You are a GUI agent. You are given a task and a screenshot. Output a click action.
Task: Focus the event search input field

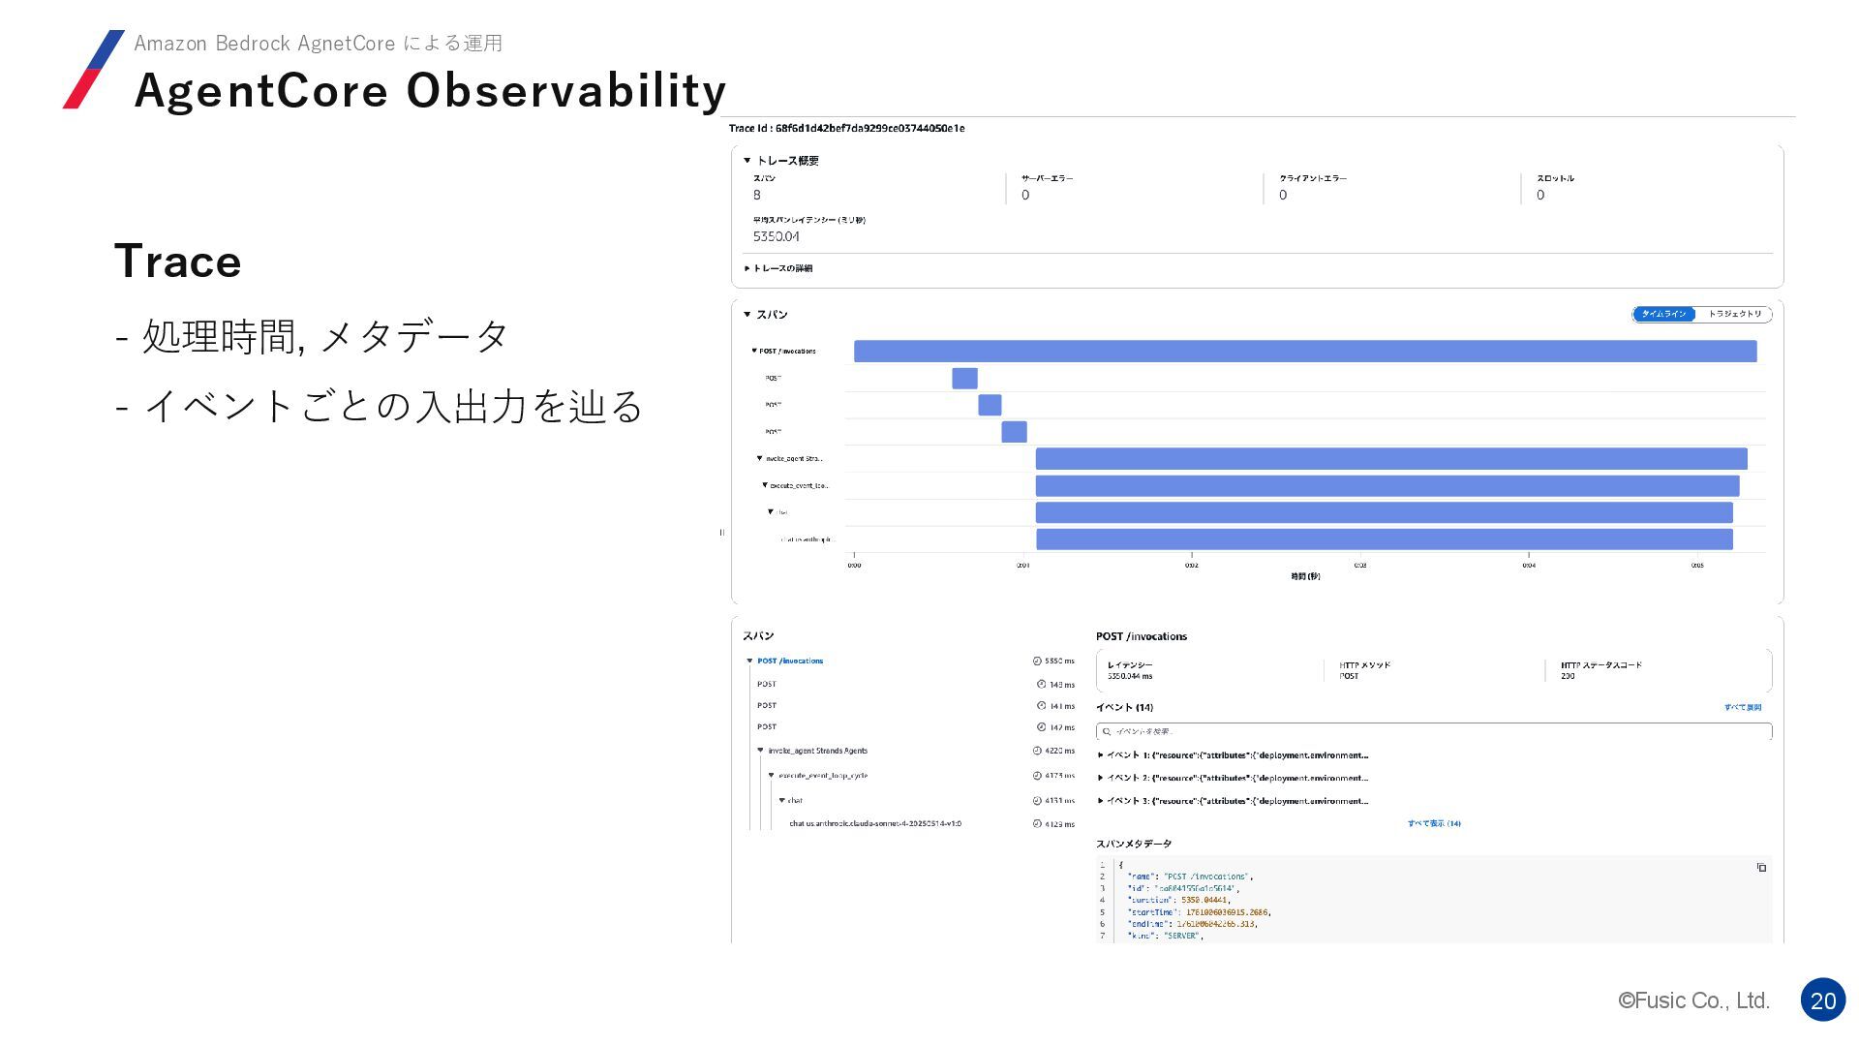(x=1433, y=732)
